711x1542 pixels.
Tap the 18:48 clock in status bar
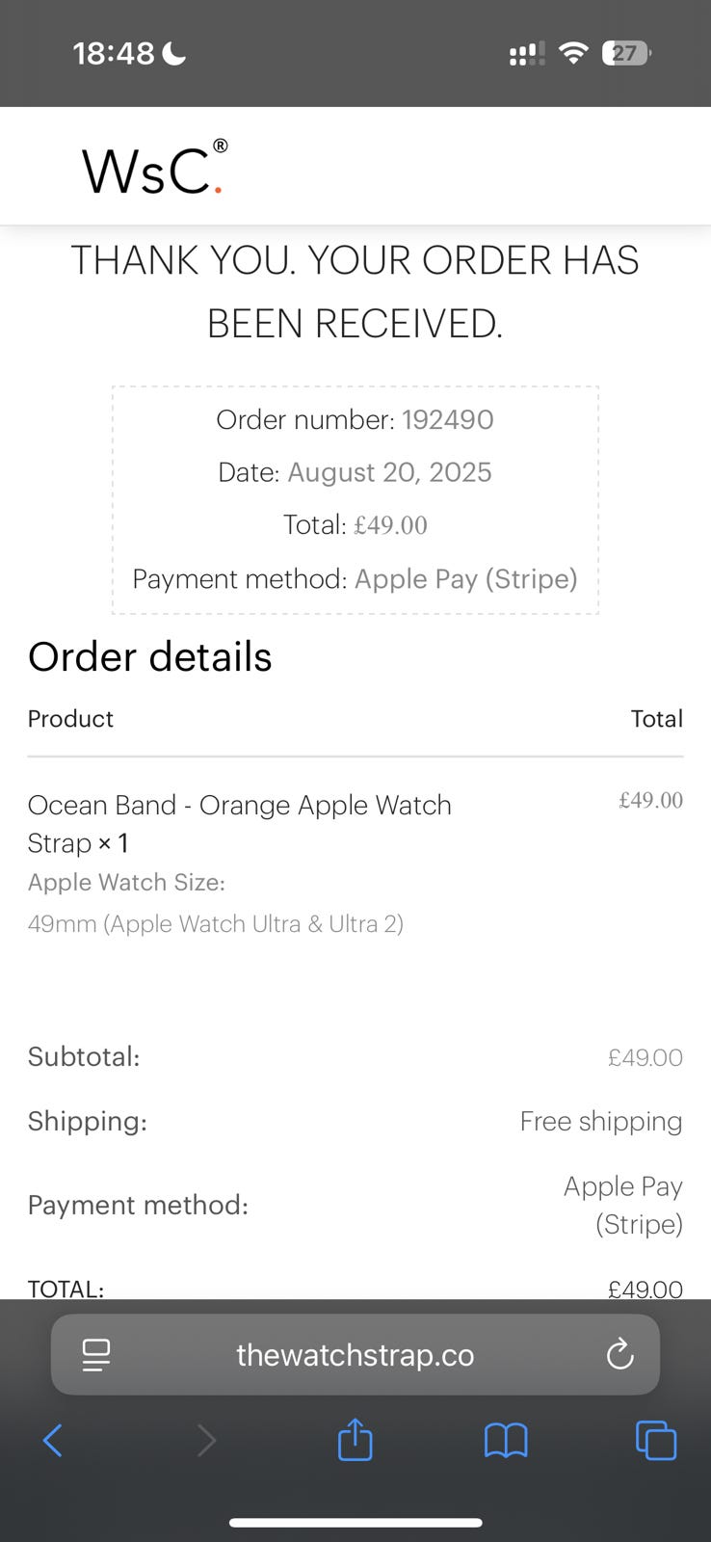[x=114, y=53]
